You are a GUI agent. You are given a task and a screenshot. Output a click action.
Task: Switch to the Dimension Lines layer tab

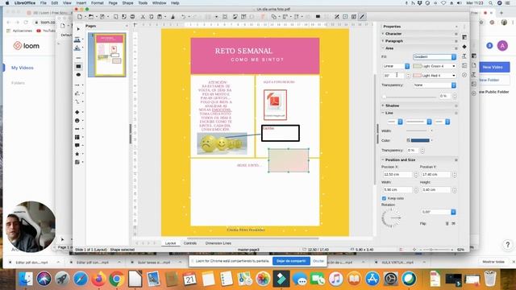click(x=218, y=243)
